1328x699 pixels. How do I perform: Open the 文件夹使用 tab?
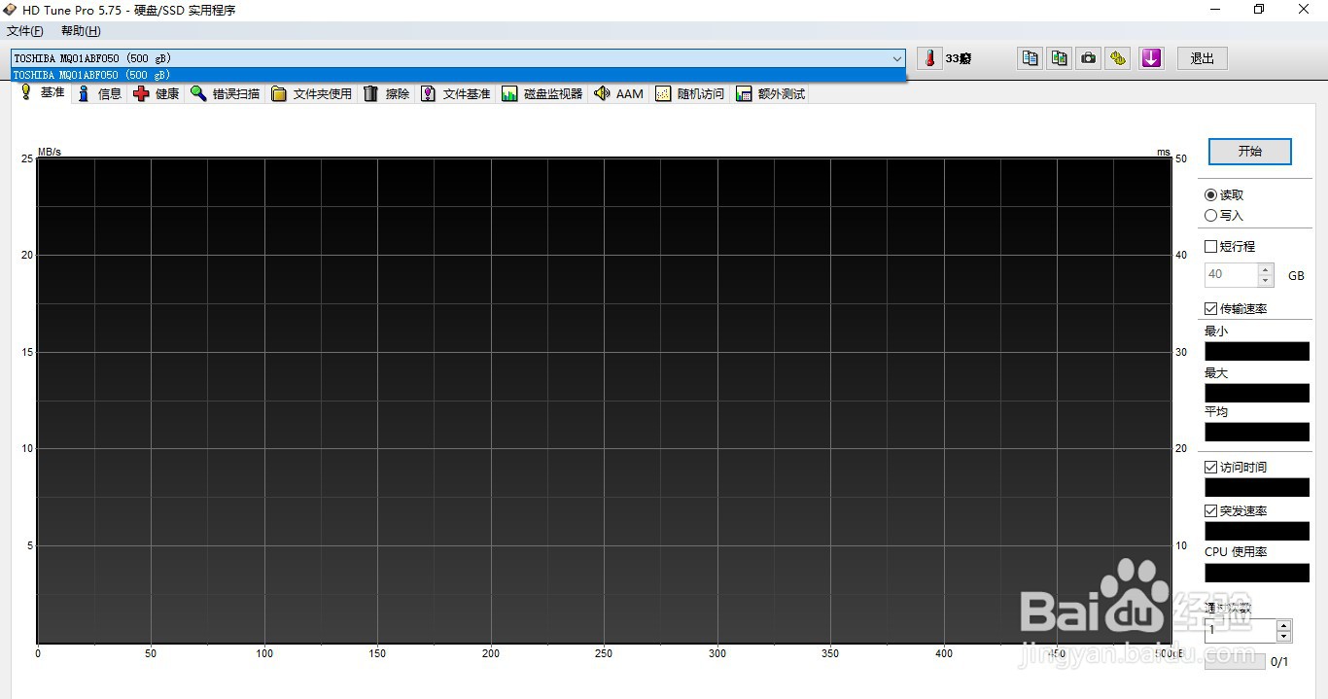pos(312,94)
